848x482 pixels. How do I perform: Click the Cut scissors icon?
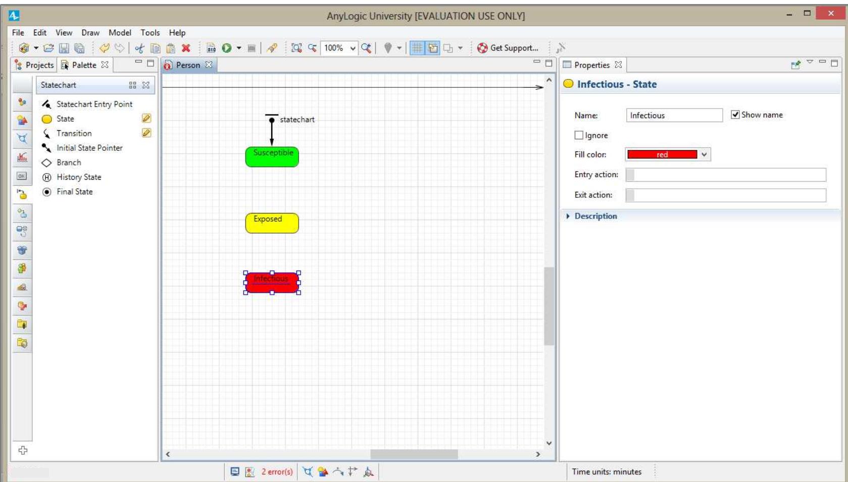point(139,48)
